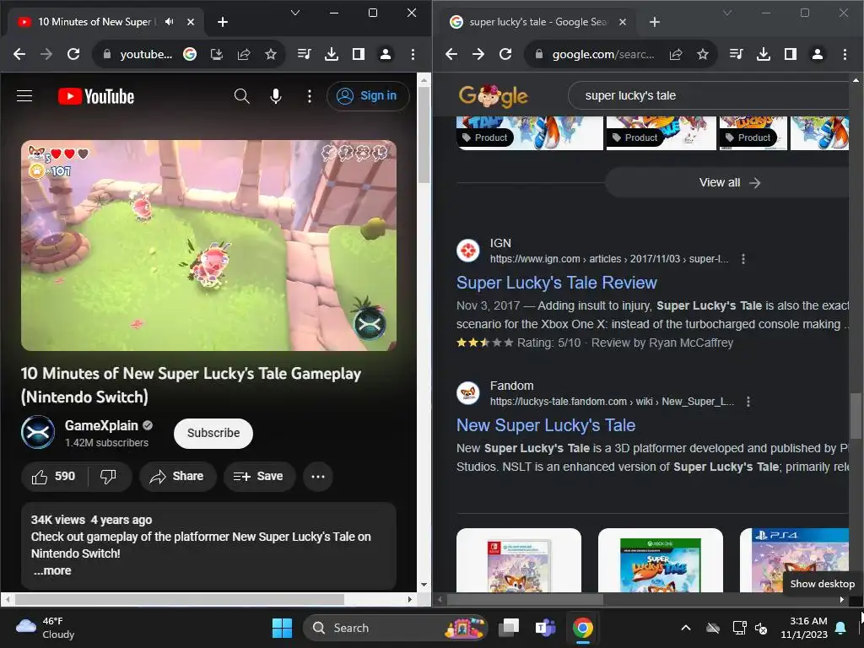
Task: Go back in the Google window
Action: [x=451, y=54]
